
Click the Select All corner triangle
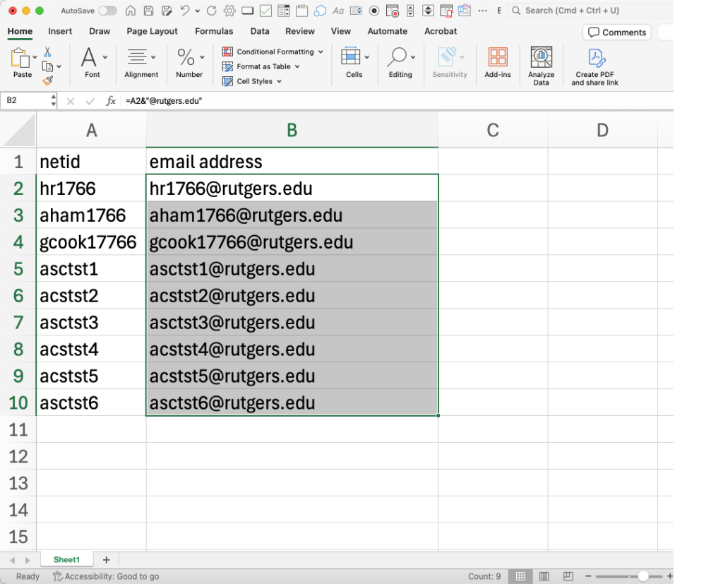pyautogui.click(x=18, y=131)
